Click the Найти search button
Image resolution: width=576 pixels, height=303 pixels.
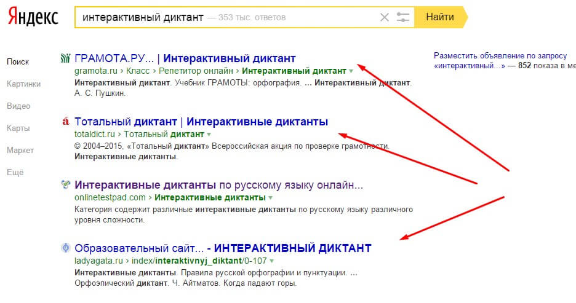point(440,17)
